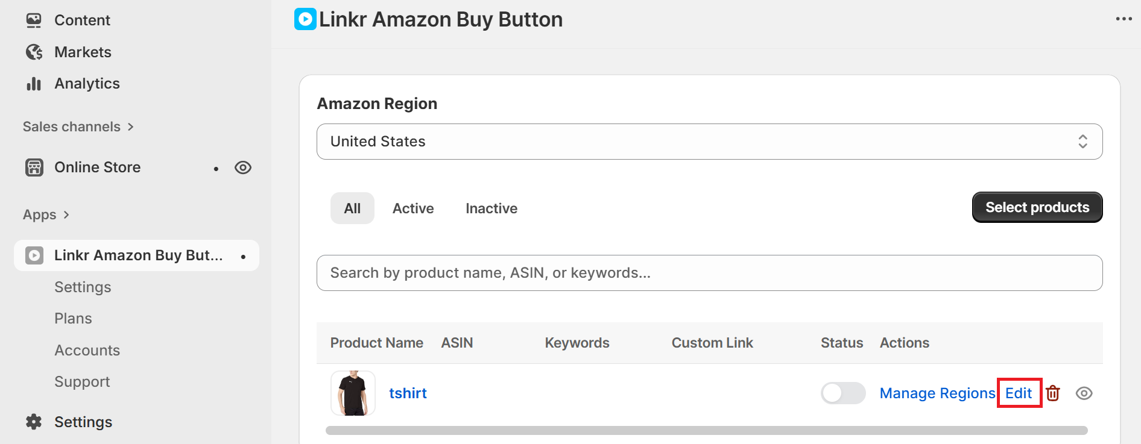
Task: Expand the Apps section chevron
Action: 66,214
